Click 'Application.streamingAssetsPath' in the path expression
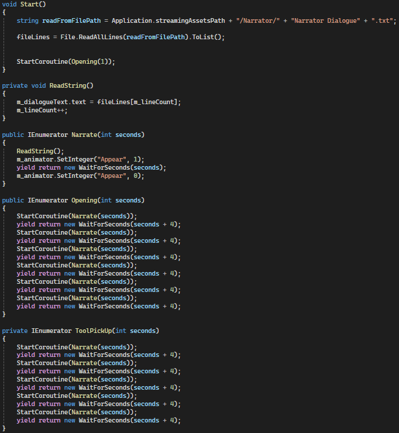 pyautogui.click(x=168, y=20)
